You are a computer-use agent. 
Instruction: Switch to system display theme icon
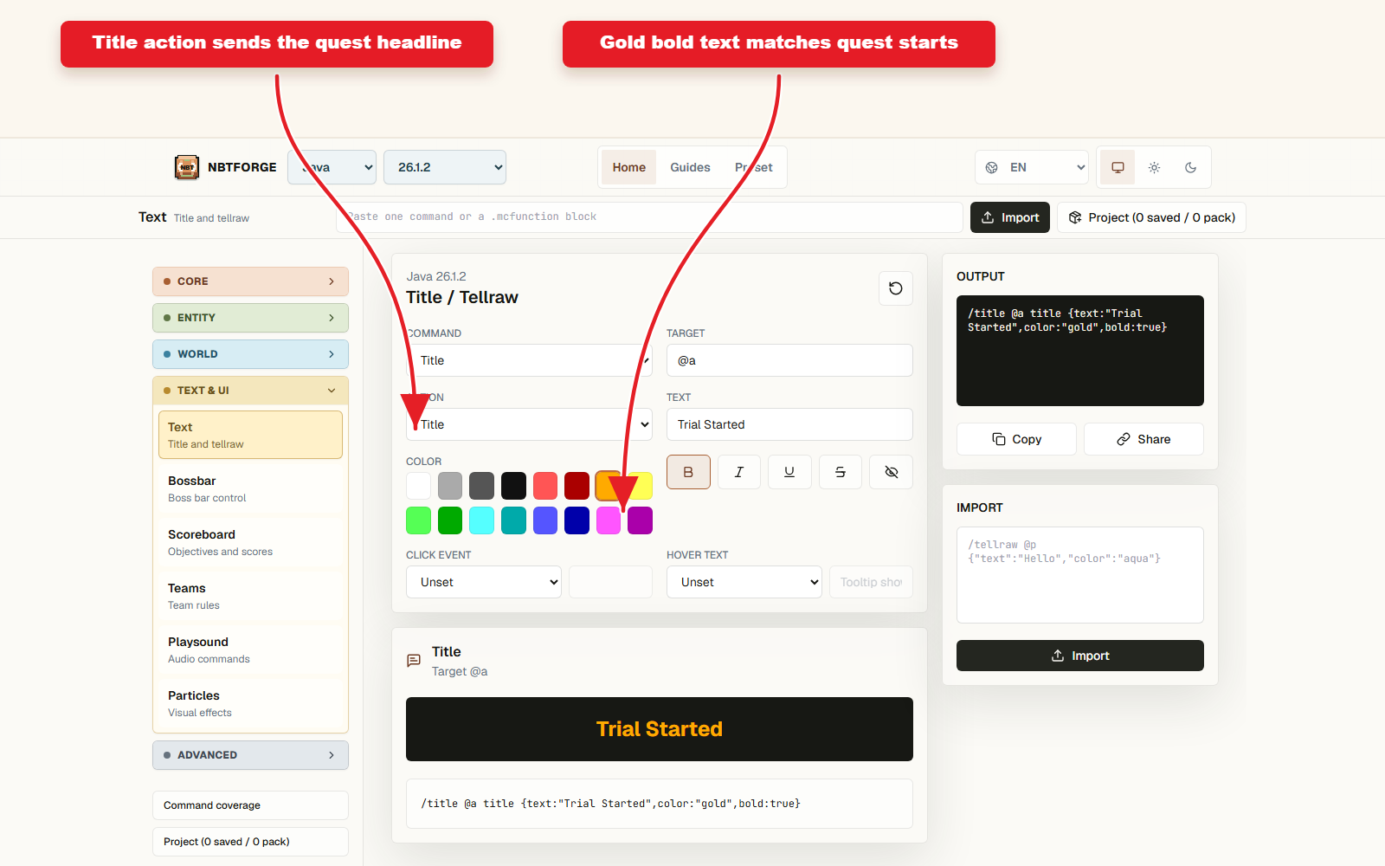coord(1118,167)
